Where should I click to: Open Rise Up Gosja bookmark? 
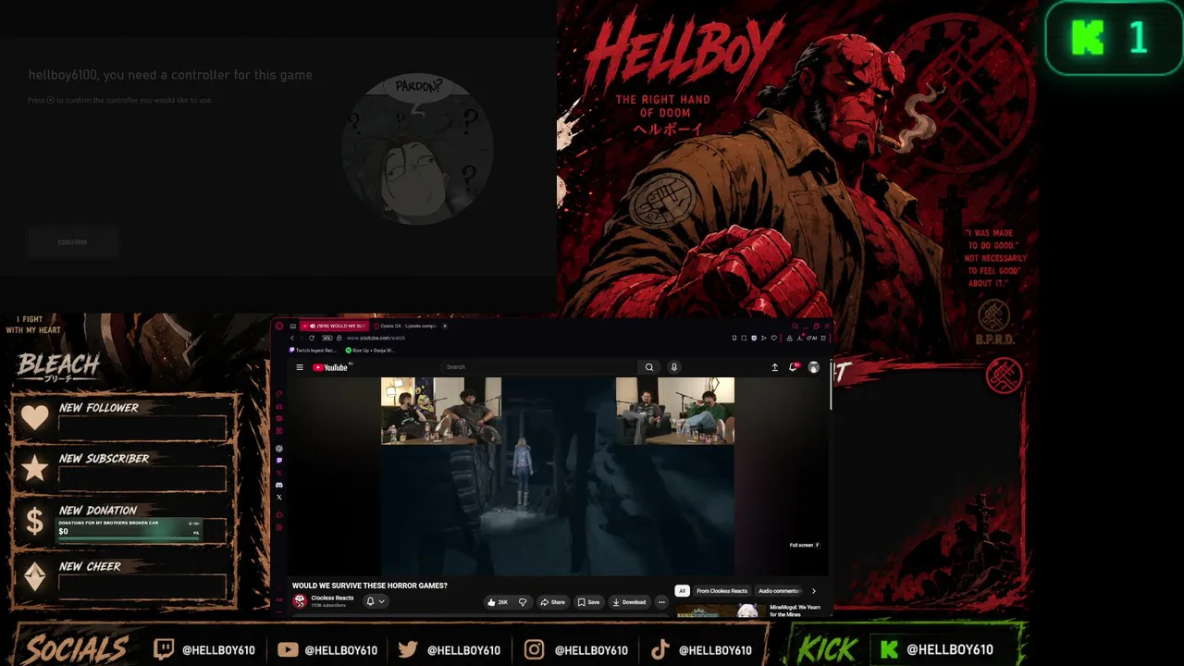click(370, 351)
